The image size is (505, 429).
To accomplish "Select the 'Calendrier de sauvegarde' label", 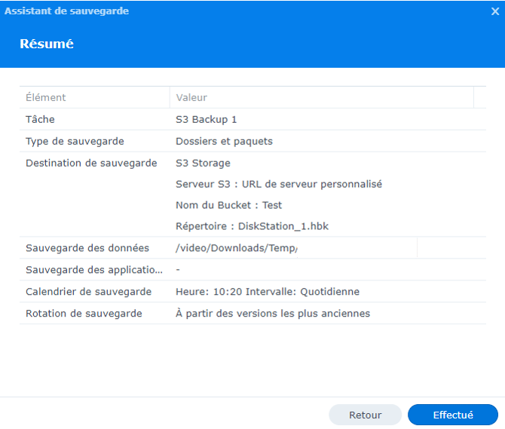I will (x=89, y=292).
